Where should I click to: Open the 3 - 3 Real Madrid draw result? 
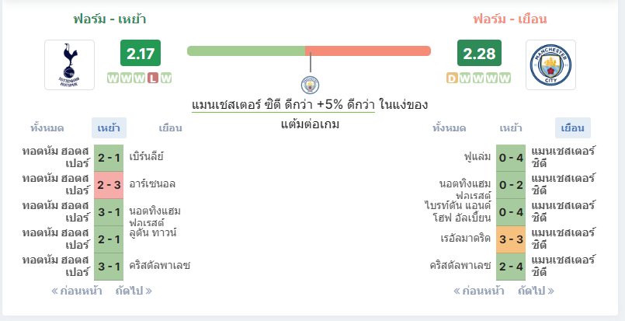coord(511,239)
